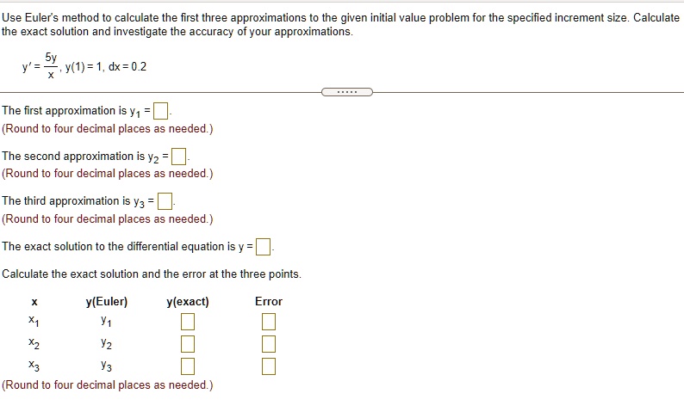This screenshot has width=684, height=412.
Task: Select the Error box in row x2
Action: click(x=269, y=344)
